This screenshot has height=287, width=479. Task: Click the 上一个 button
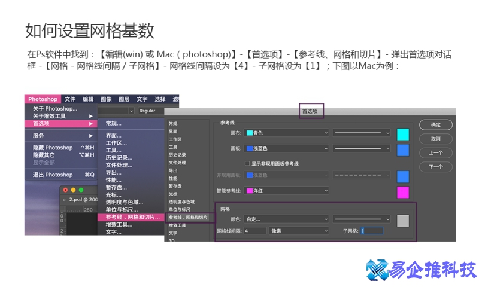click(436, 152)
